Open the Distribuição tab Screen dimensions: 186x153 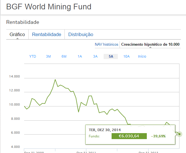pyautogui.click(x=81, y=34)
